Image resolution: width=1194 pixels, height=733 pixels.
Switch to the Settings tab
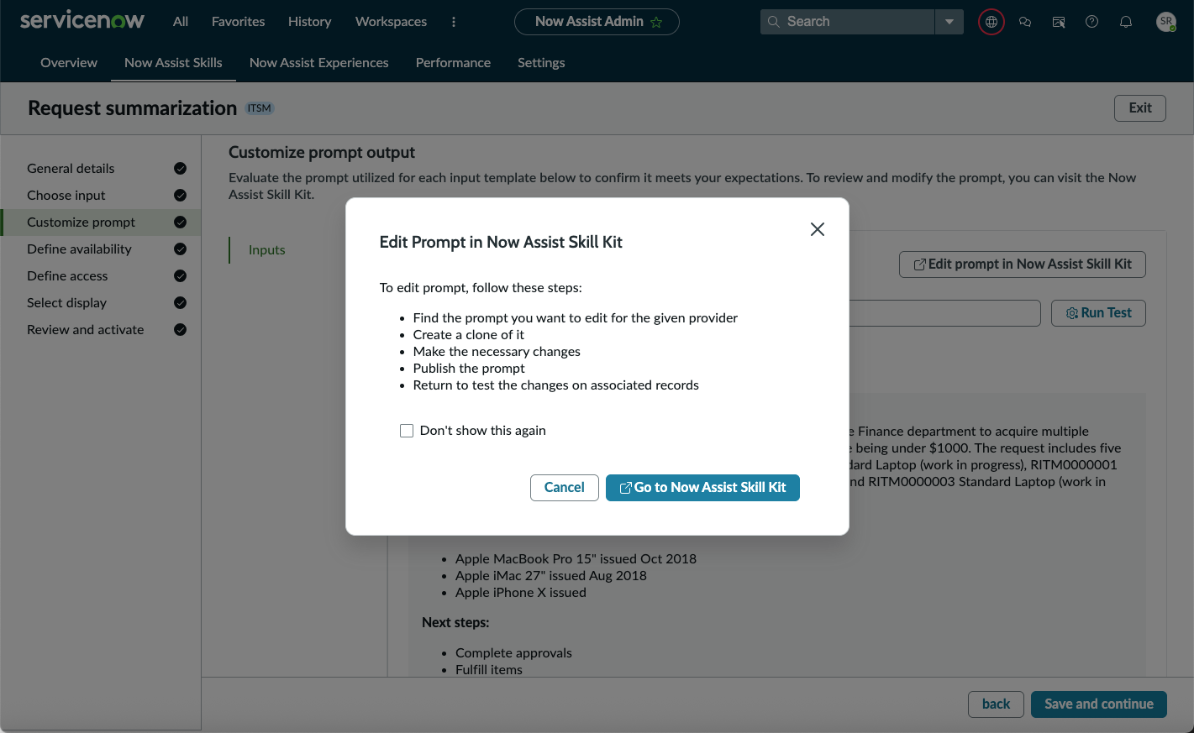click(x=541, y=63)
